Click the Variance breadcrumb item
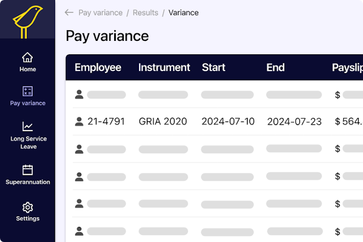The image size is (363, 242). coord(184,12)
